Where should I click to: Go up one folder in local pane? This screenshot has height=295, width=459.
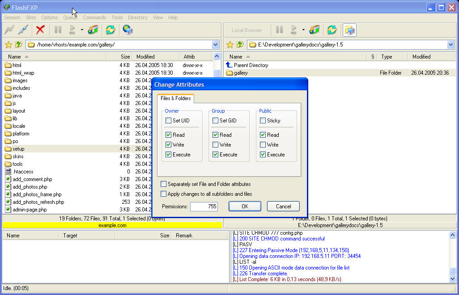[240, 45]
